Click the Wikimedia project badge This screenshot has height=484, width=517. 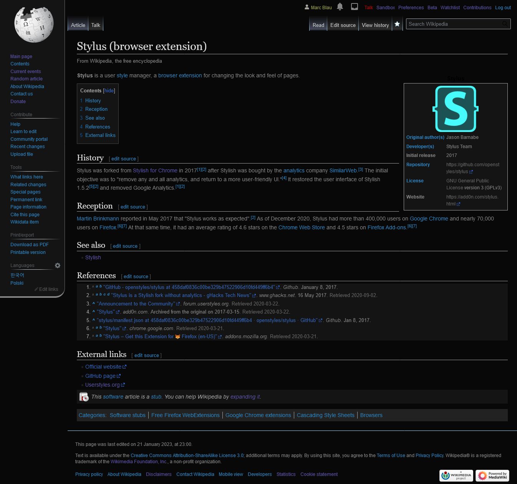[456, 476]
